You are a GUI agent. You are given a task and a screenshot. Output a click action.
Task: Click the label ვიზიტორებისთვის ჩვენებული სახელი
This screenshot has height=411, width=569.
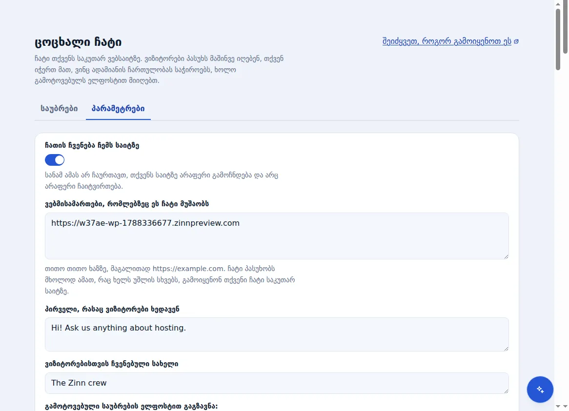click(112, 364)
